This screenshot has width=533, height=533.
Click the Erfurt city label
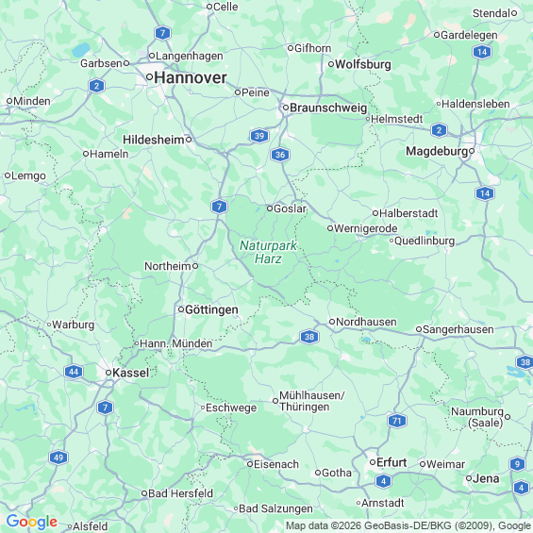tap(391, 462)
